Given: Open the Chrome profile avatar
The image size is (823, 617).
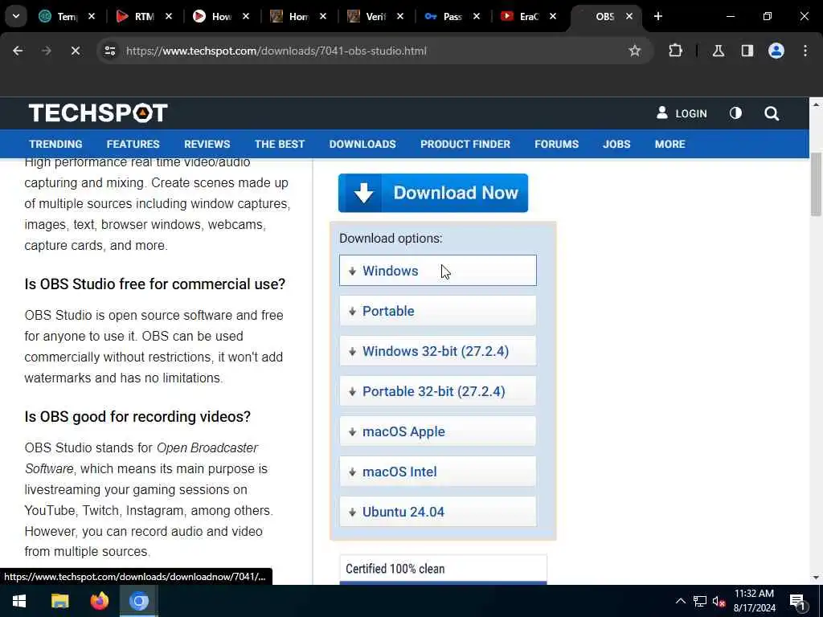Looking at the screenshot, I should [x=776, y=51].
